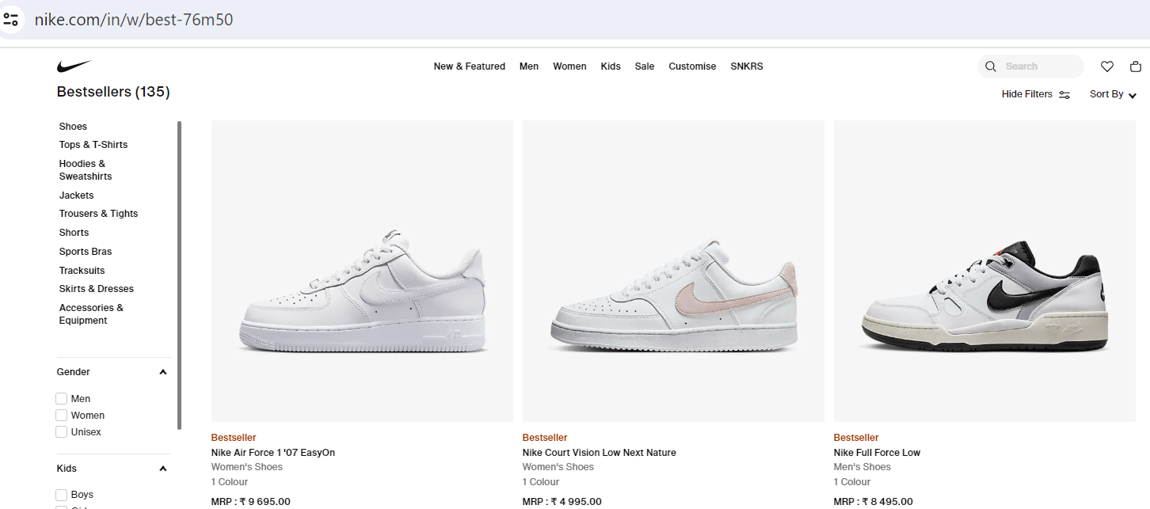The width and height of the screenshot is (1150, 509).
Task: Tick the Women gender checkbox
Action: coord(62,416)
